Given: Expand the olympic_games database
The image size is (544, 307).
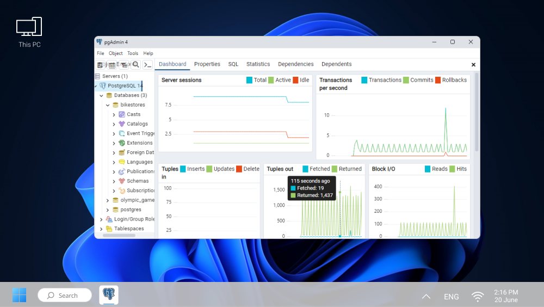Looking at the screenshot, I should coord(108,200).
